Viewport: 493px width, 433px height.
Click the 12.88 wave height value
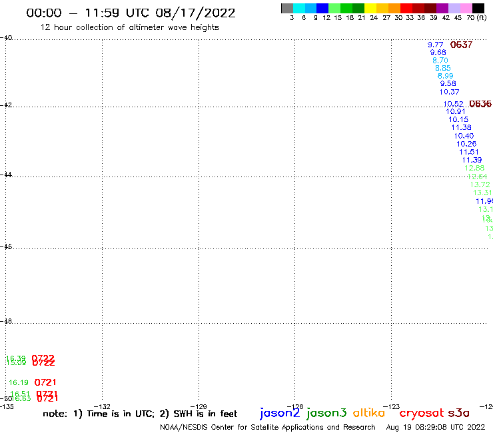[x=474, y=168]
